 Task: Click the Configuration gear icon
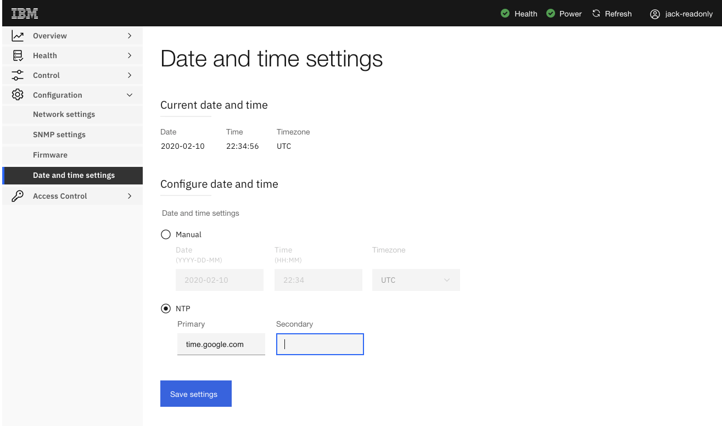coord(17,94)
